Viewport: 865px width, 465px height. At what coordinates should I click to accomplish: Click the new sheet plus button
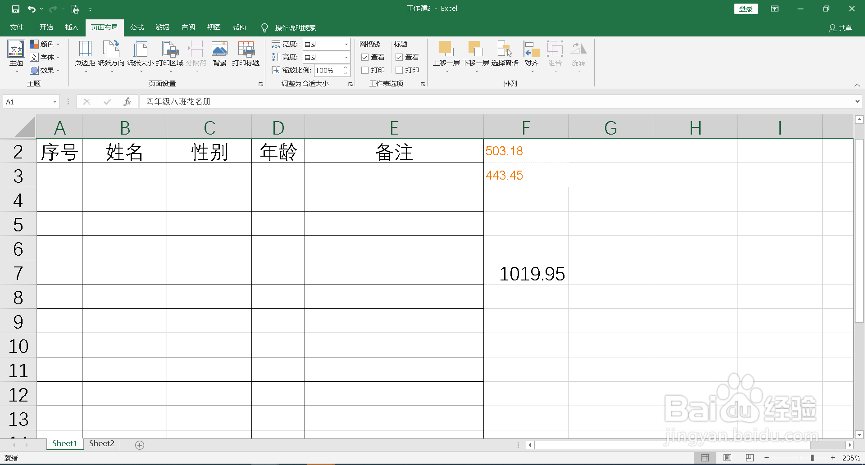[x=140, y=445]
